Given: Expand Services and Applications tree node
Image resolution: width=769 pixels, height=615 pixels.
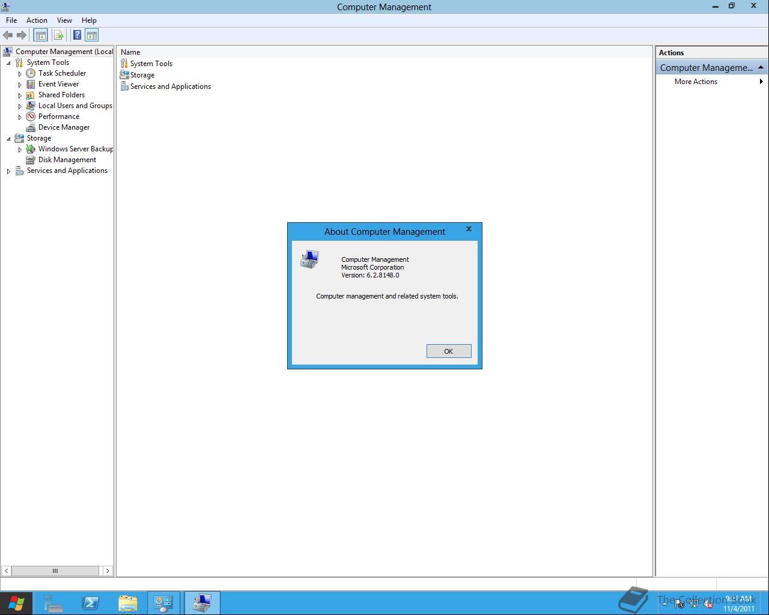Looking at the screenshot, I should pyautogui.click(x=8, y=171).
